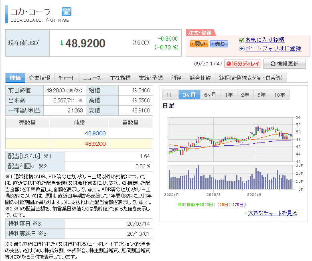
Task: Open the ポートフォリオに登録 link
Action: pos(273,48)
